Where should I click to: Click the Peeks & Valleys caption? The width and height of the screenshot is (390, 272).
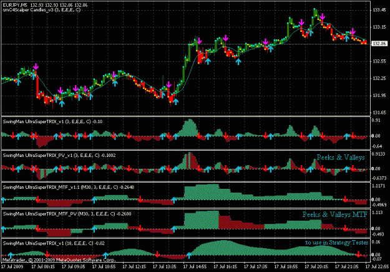[x=341, y=158]
